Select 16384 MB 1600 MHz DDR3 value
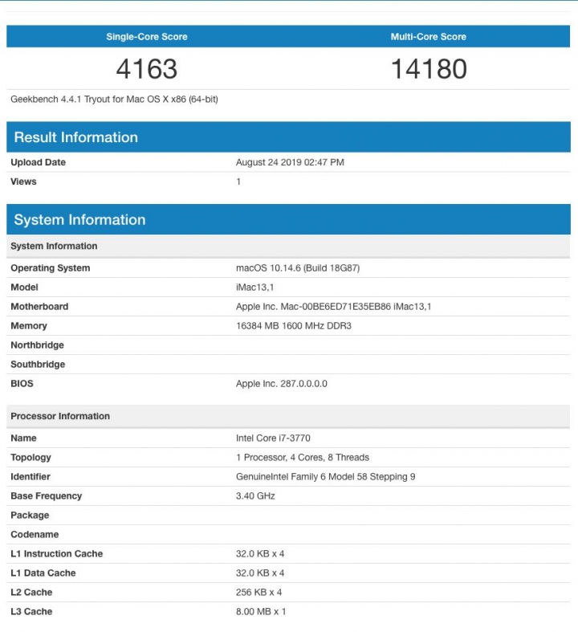The image size is (578, 632). tap(294, 326)
